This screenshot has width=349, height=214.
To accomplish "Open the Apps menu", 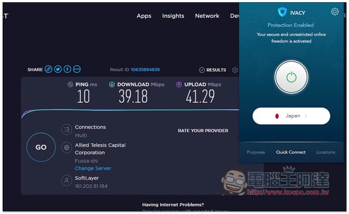I will [144, 16].
